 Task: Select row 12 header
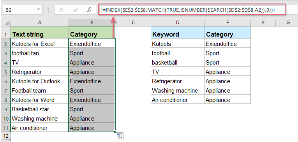click(x=5, y=136)
